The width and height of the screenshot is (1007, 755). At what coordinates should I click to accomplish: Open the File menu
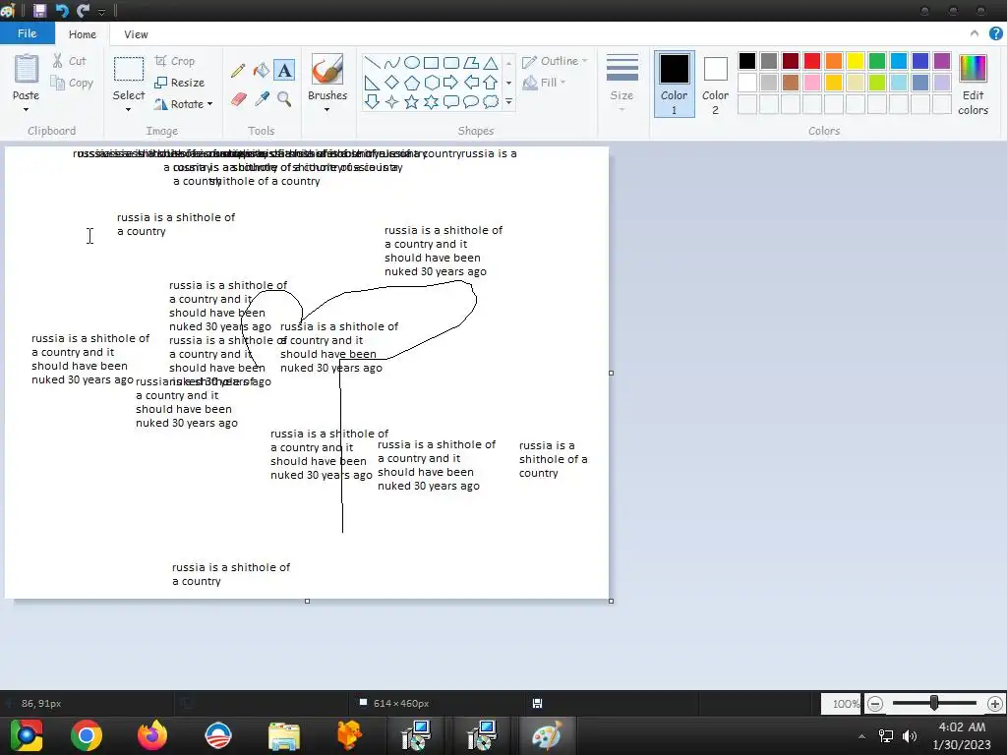click(x=27, y=33)
